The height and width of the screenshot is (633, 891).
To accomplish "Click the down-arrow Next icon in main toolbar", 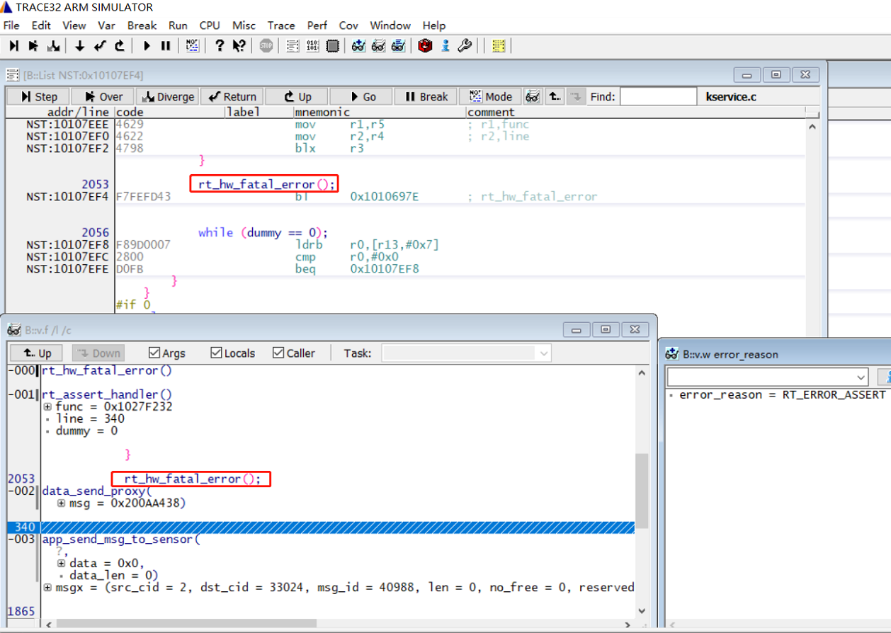I will coord(79,46).
